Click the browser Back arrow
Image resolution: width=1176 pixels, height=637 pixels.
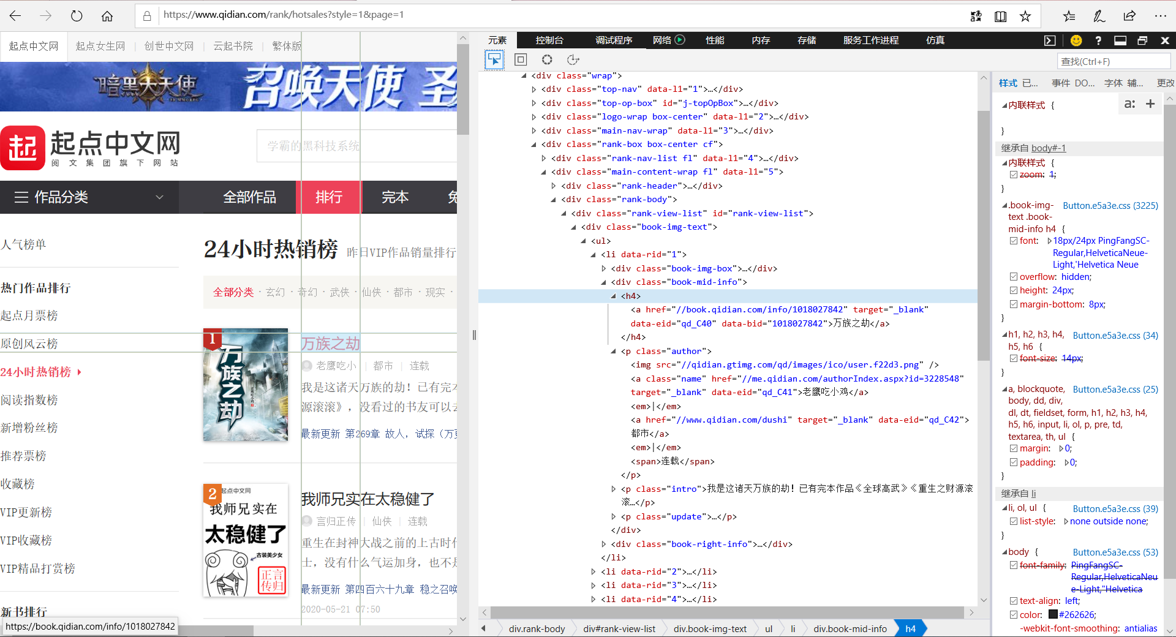pyautogui.click(x=15, y=16)
